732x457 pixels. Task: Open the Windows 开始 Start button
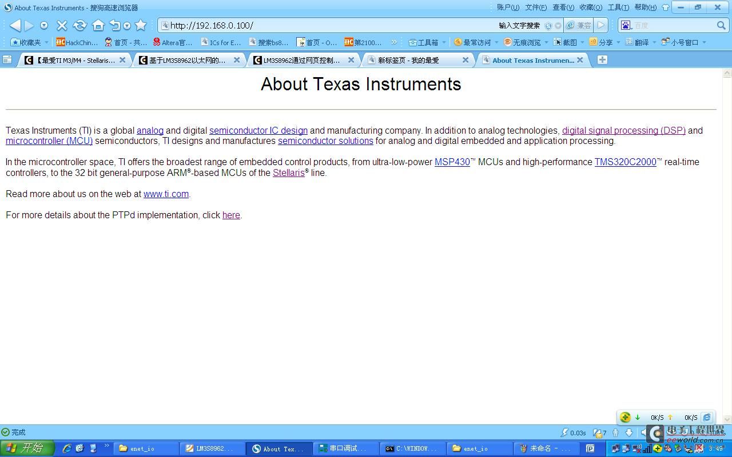pos(27,448)
